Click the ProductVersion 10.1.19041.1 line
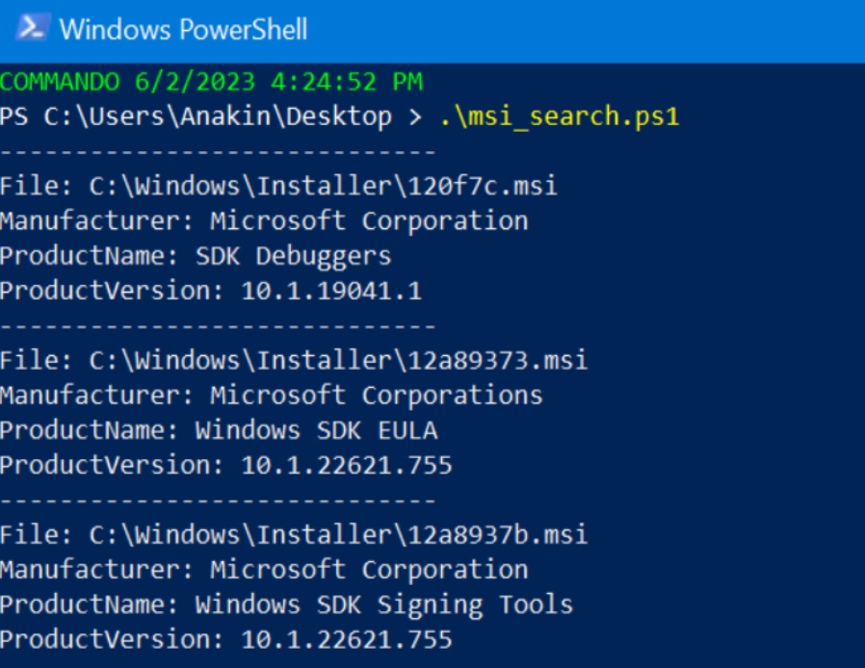865x668 pixels. 211,291
